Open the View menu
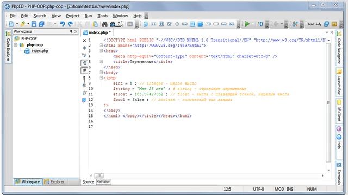 56,16
